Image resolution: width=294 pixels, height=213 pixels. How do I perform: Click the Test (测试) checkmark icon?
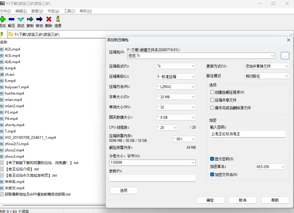(x=21, y=19)
